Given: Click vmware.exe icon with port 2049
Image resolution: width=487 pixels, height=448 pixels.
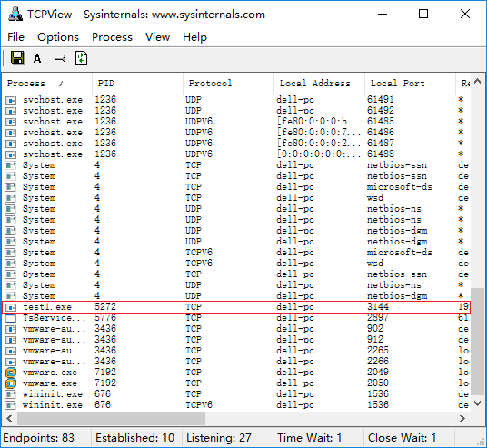Looking at the screenshot, I should tap(11, 373).
